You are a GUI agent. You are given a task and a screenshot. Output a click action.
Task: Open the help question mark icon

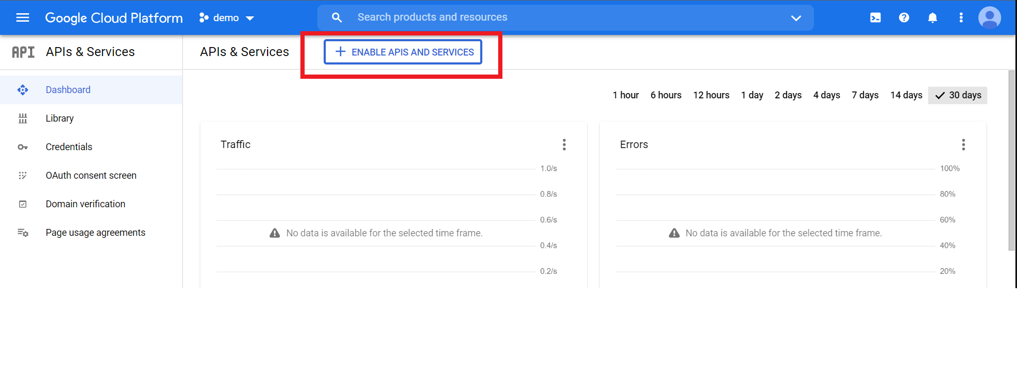click(904, 18)
